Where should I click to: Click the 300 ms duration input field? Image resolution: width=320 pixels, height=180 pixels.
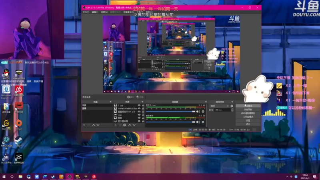(x=222, y=110)
